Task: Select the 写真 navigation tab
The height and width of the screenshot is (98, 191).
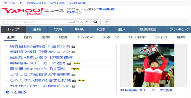Action: pyautogui.click(x=58, y=29)
